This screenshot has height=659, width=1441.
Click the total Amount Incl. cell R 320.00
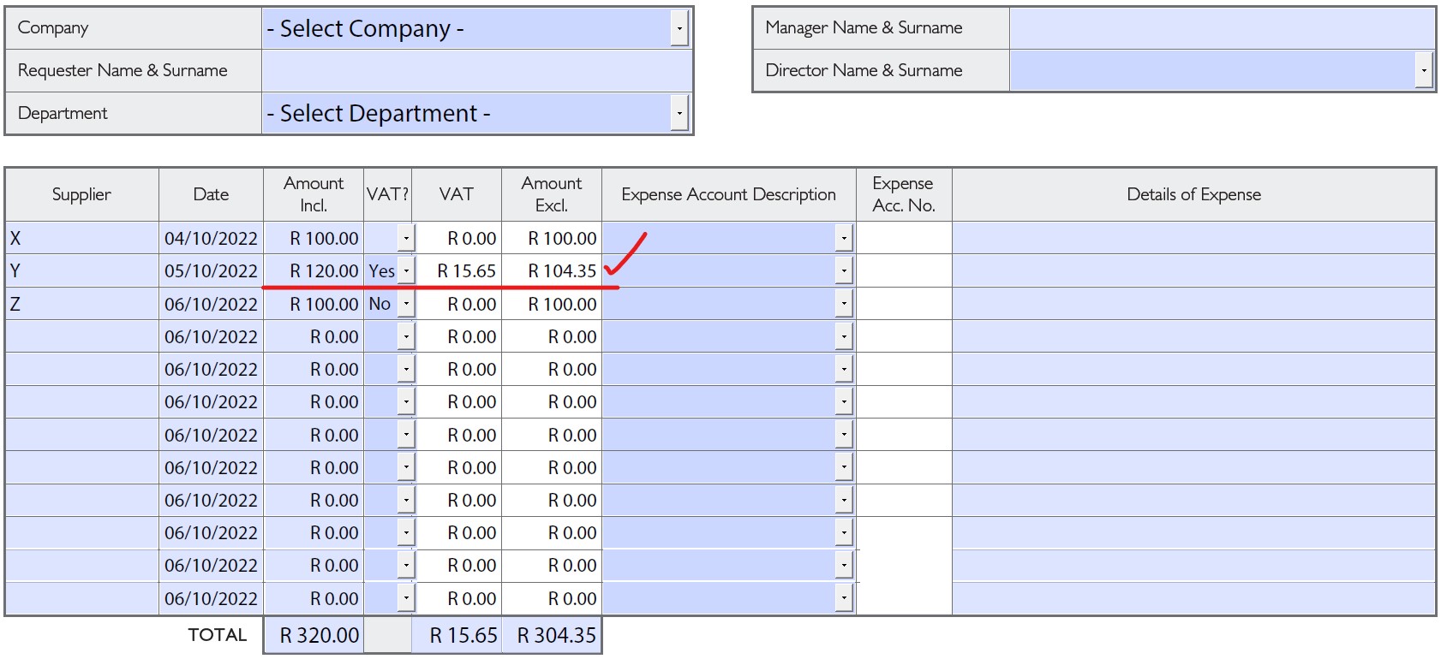click(x=314, y=635)
